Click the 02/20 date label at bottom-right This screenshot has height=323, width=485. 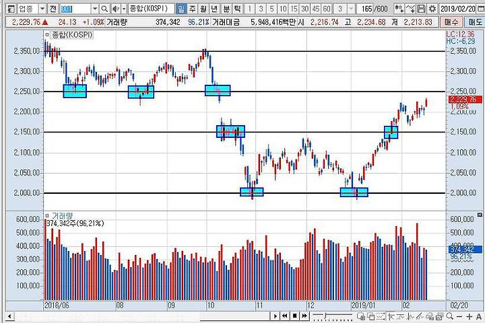459,306
